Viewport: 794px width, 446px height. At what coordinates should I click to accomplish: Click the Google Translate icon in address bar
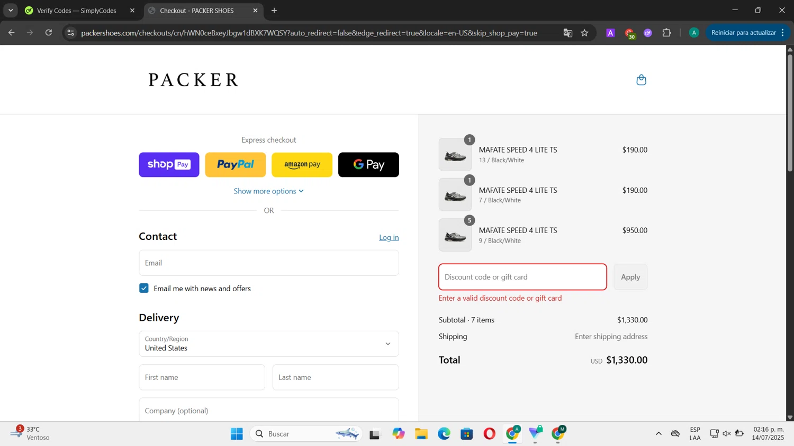coord(568,33)
